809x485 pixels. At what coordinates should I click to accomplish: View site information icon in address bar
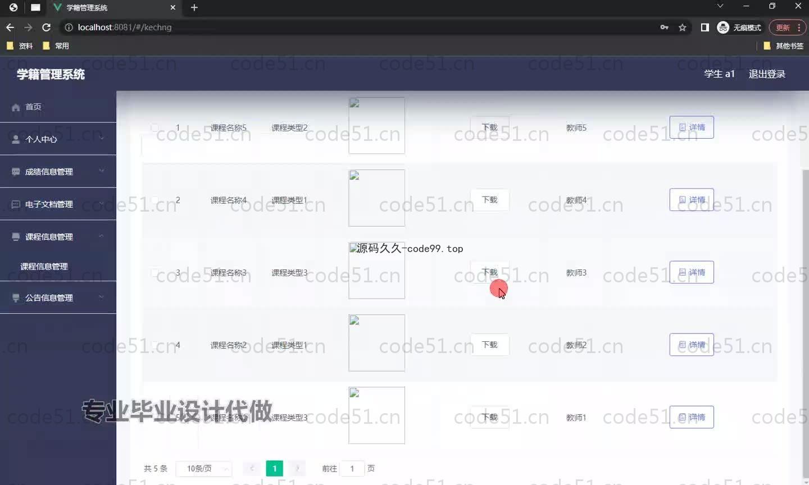[x=69, y=27]
